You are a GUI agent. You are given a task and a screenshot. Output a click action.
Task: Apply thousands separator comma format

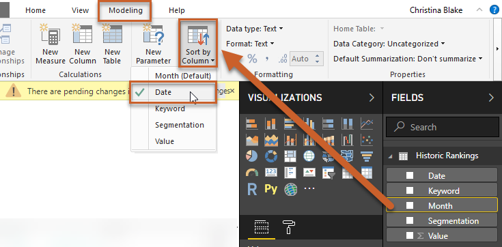pyautogui.click(x=267, y=59)
